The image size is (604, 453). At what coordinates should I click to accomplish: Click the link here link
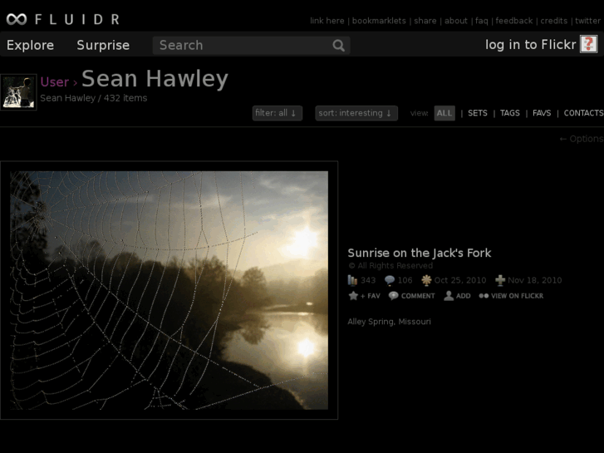[x=327, y=21]
